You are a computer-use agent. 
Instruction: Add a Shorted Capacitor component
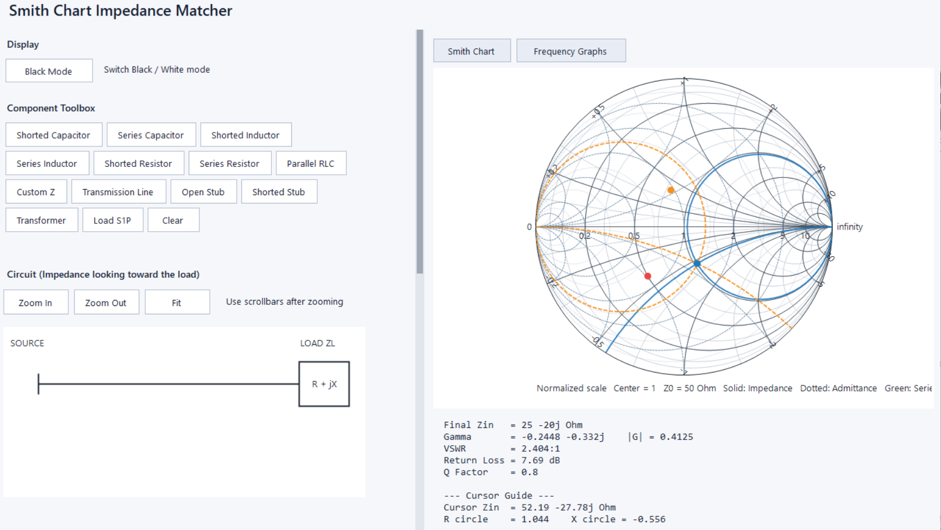[54, 135]
